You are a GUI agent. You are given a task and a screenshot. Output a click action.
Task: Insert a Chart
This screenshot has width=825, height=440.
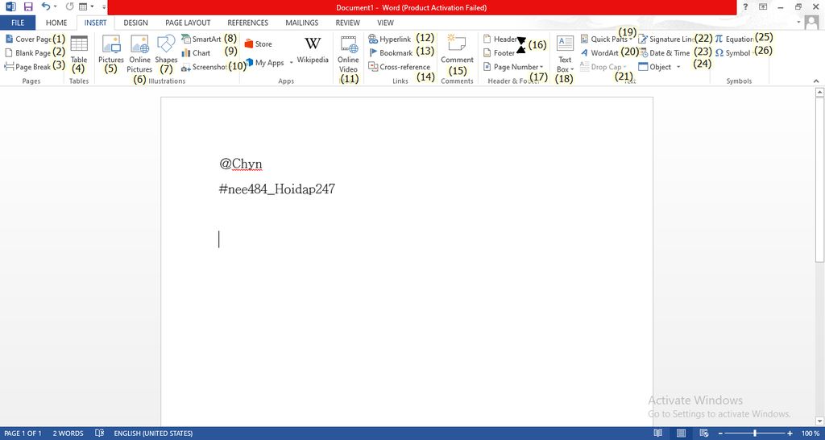[197, 52]
